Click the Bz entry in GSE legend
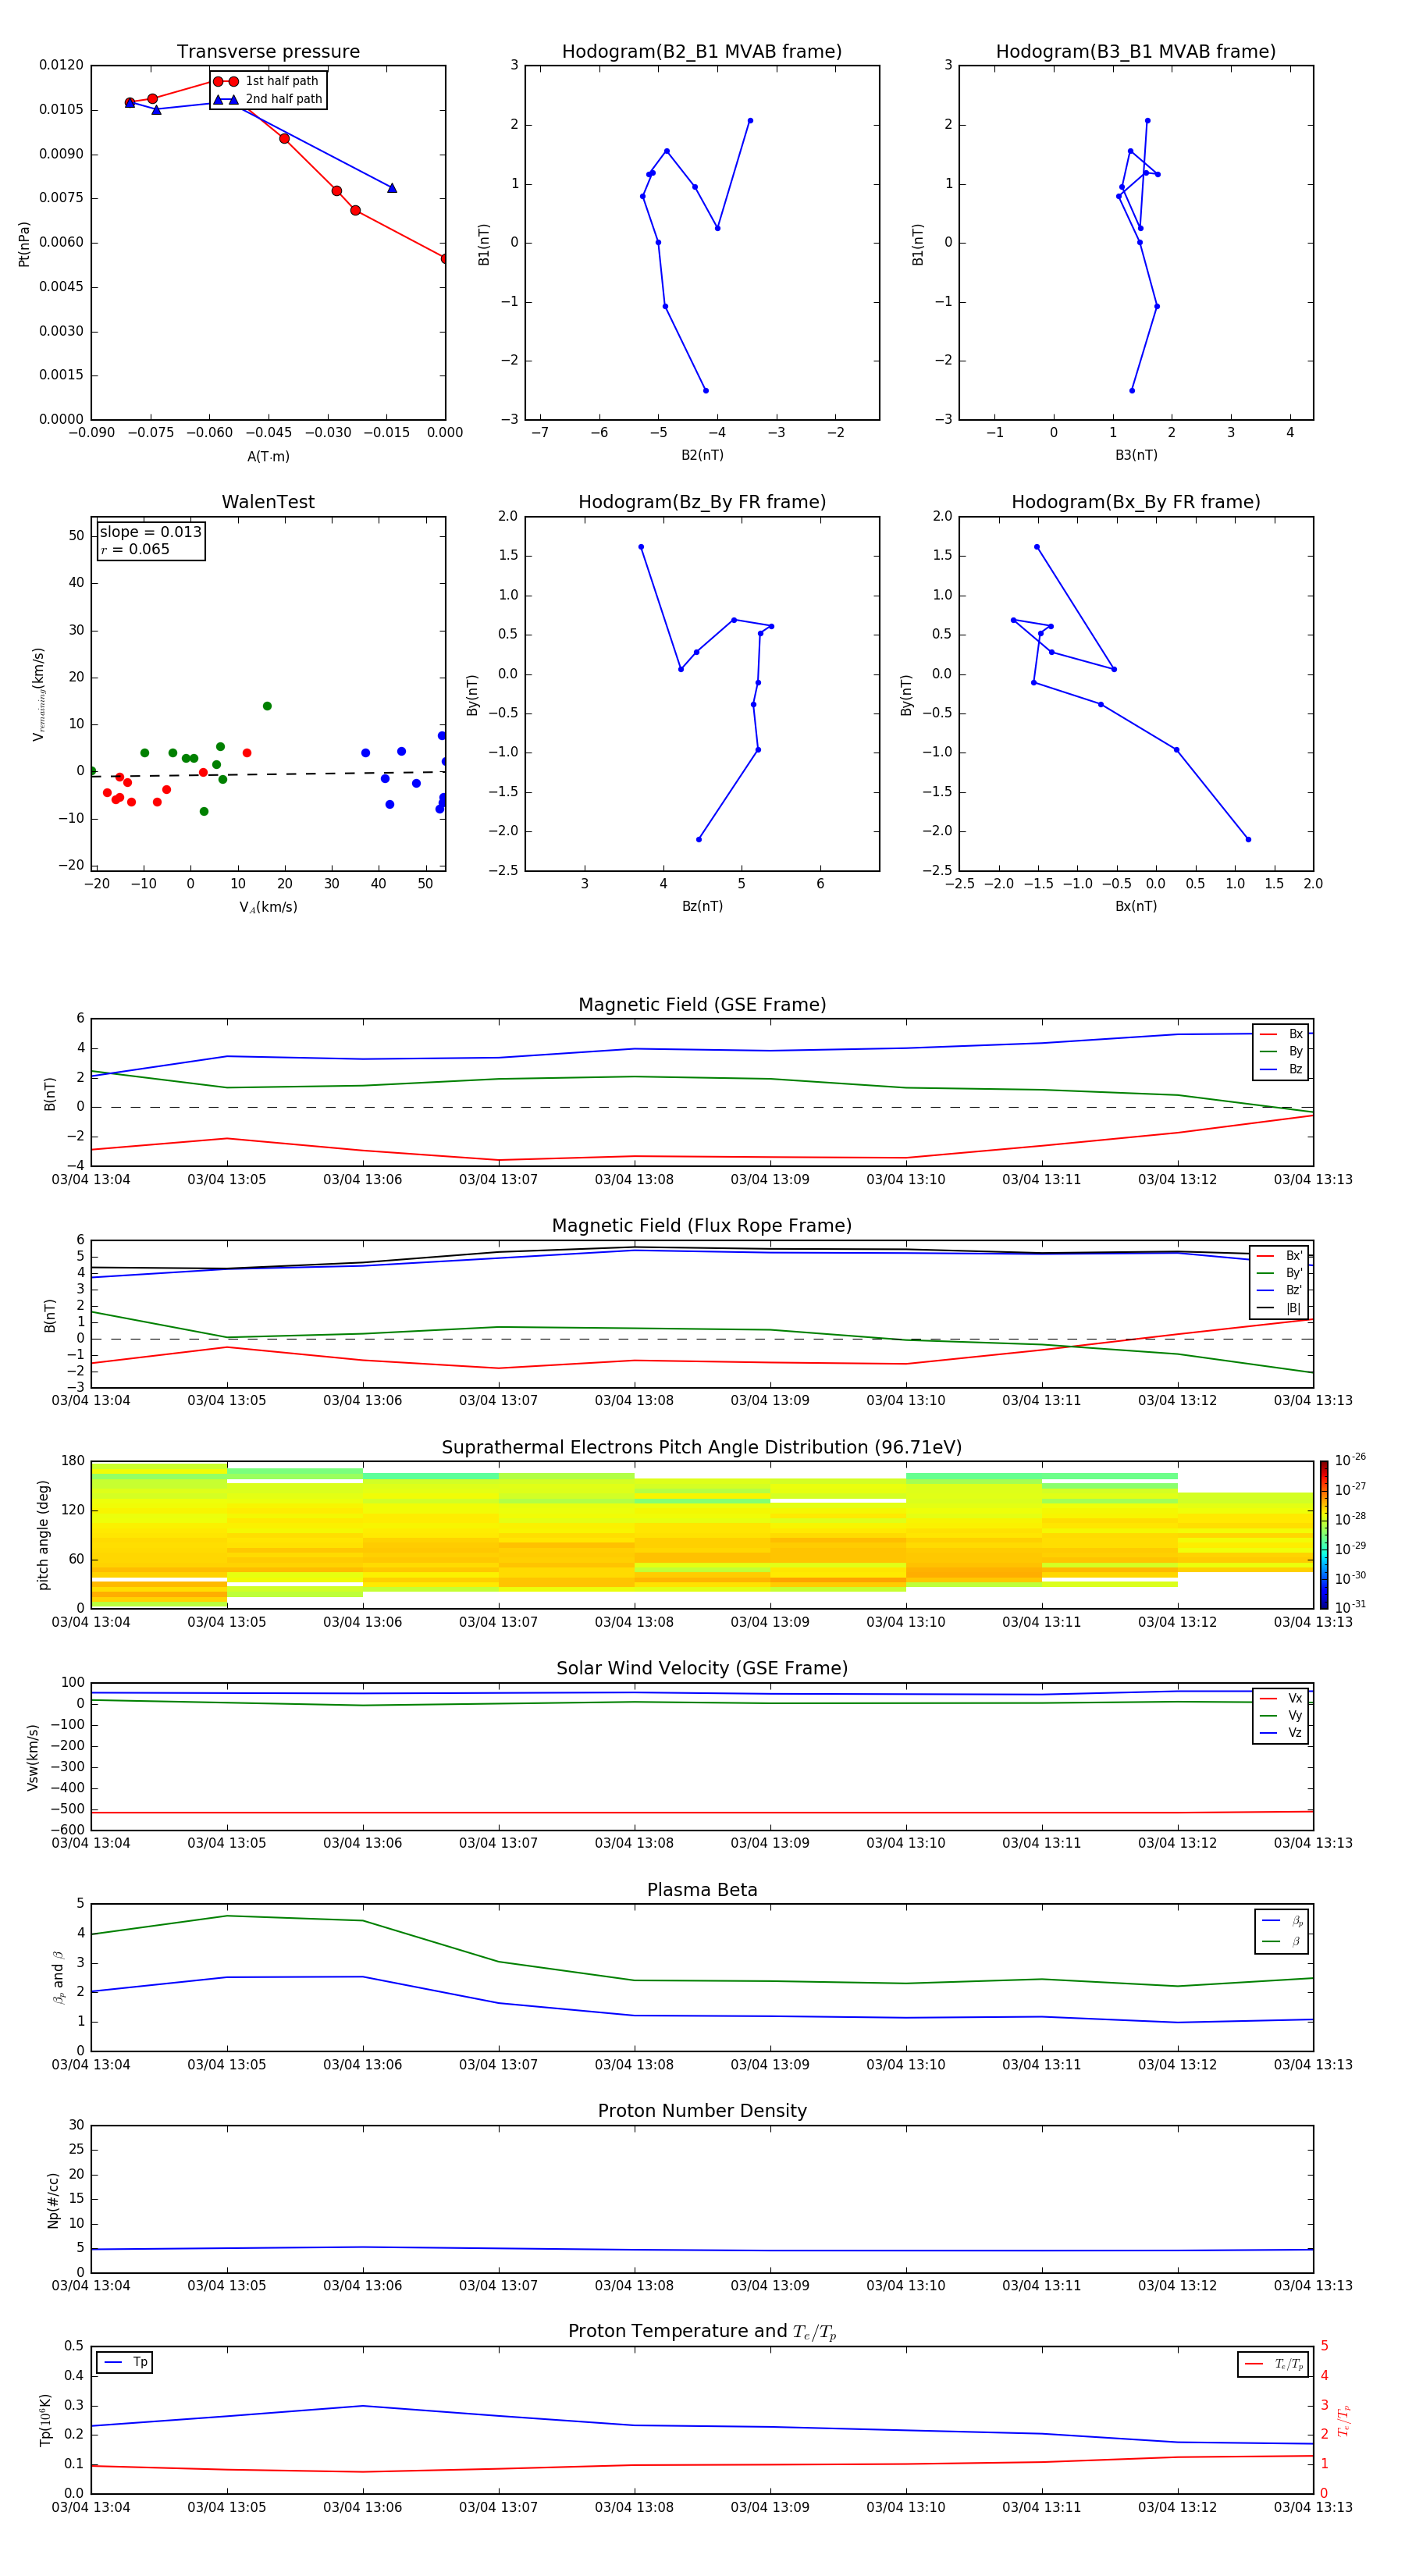Image resolution: width=1405 pixels, height=2576 pixels. coord(1281,1069)
